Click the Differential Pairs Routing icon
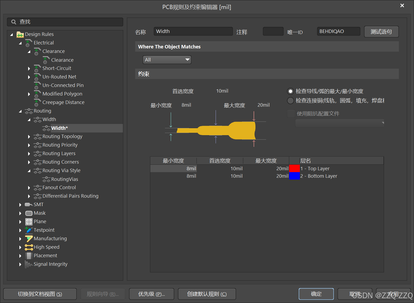 [x=37, y=196]
